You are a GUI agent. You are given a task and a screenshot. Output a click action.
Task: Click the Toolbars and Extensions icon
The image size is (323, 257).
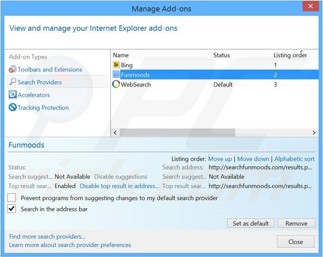point(12,69)
